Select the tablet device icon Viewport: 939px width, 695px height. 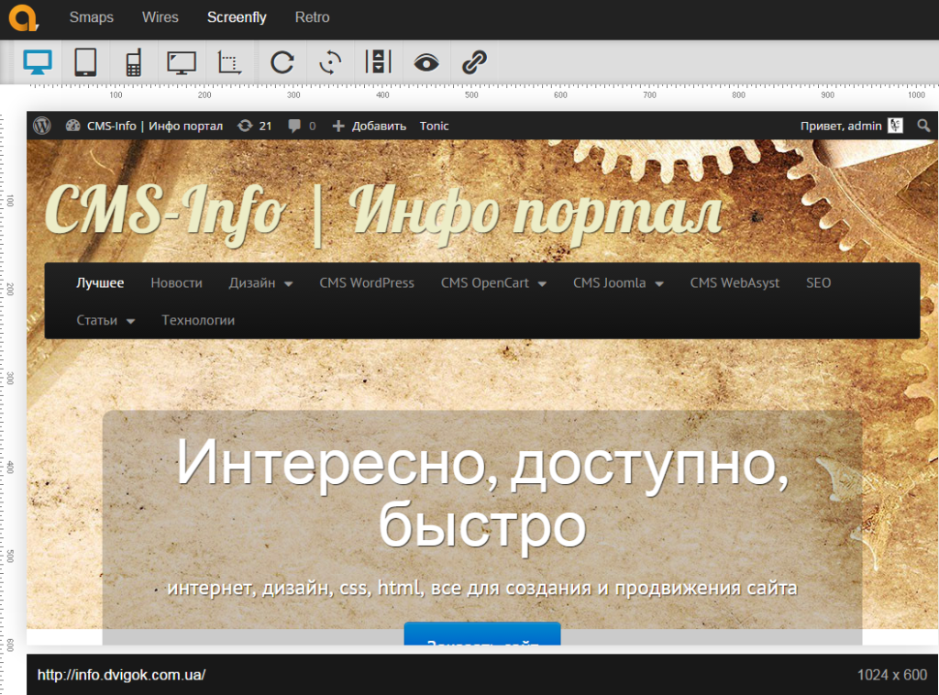(x=85, y=62)
